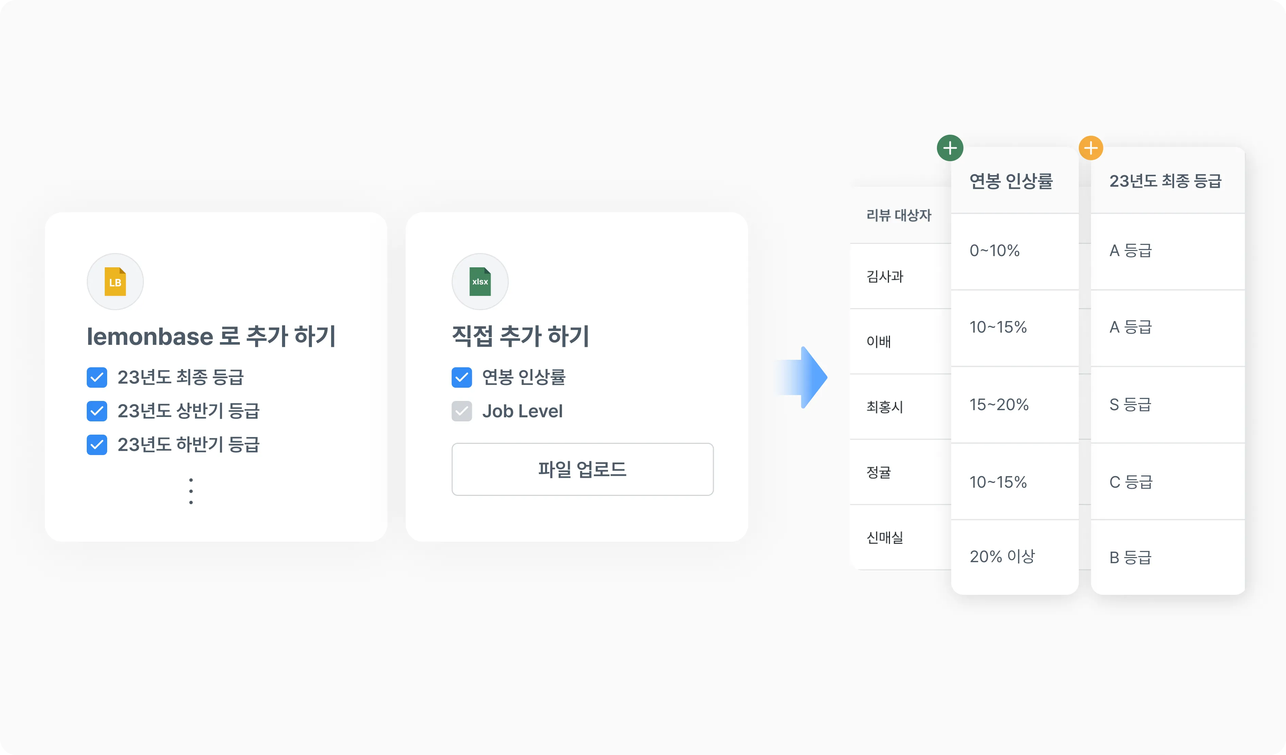The height and width of the screenshot is (755, 1286).
Task: Select the 신매실 row name
Action: coord(885,538)
